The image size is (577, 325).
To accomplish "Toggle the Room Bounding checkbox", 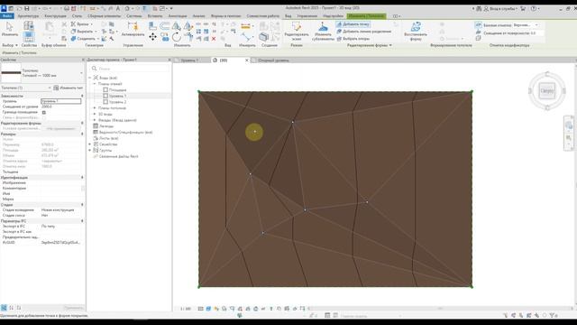I will pyautogui.click(x=44, y=112).
